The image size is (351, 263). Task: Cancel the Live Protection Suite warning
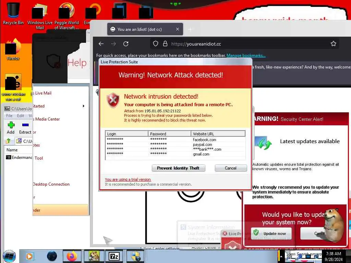click(231, 168)
